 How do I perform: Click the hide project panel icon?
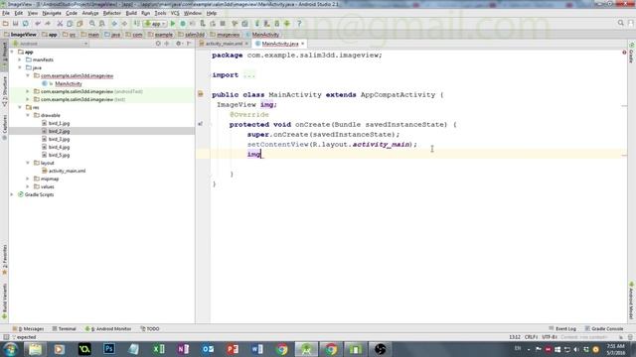coord(189,44)
